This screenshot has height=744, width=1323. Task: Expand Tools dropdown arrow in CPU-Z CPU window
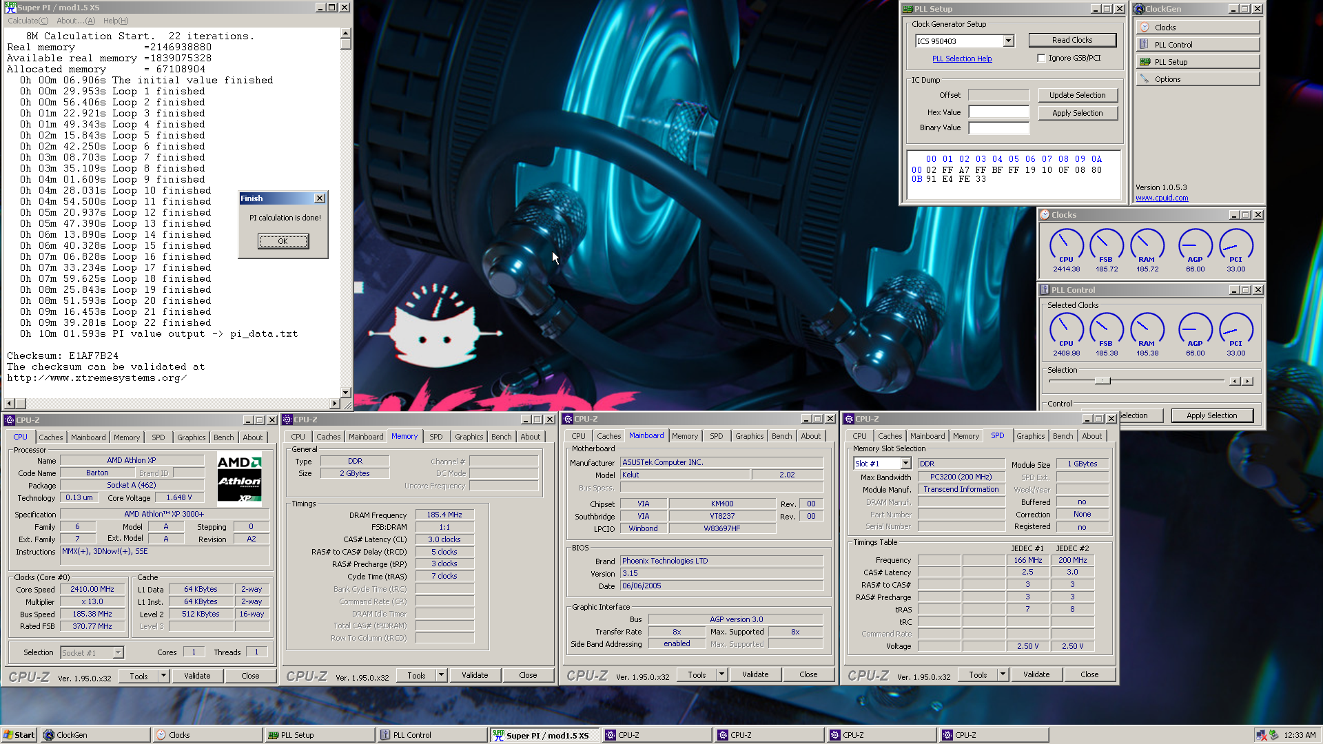[x=163, y=676]
